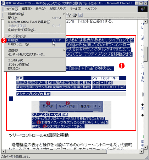The height and width of the screenshot is (160, 149).
Task: Click the Internet Explorer icon in title bar
Action: click(x=3, y=3)
